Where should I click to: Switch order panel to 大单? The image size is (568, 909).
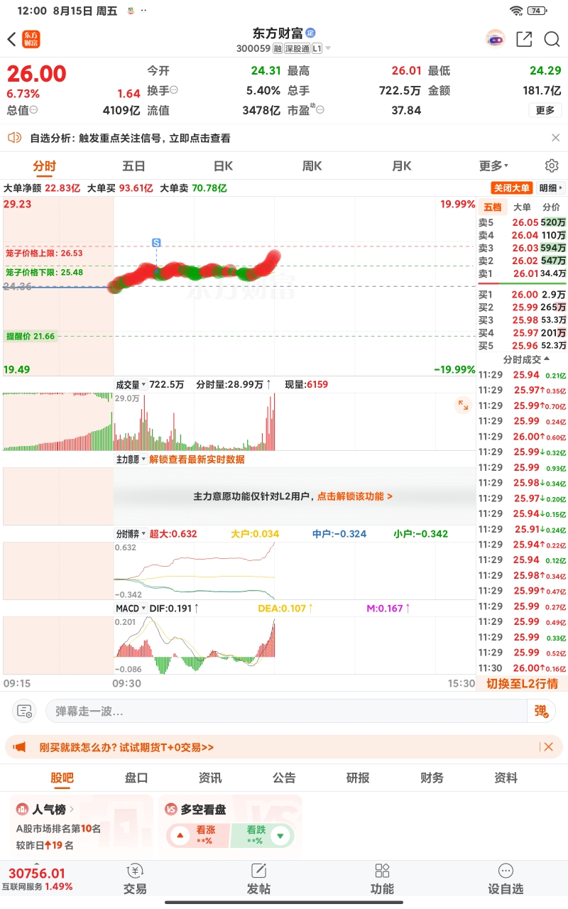[522, 207]
